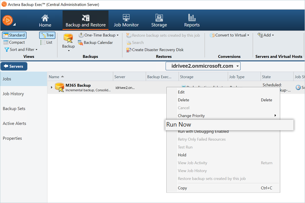Click the large Backup icon in ribbon
Screen dimensions: 305x203
coord(68,40)
